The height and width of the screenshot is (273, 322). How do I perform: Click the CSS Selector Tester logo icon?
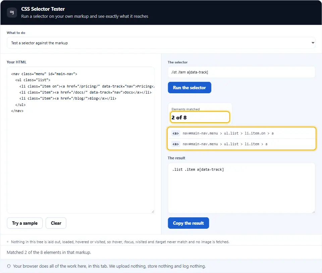click(x=12, y=12)
